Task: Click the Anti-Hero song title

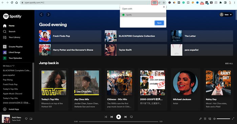Action: pyautogui.click(x=17, y=117)
